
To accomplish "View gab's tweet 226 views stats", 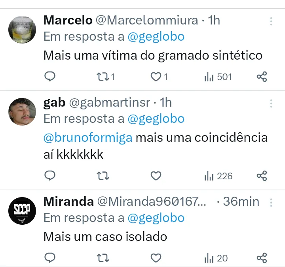I will pyautogui.click(x=218, y=176).
